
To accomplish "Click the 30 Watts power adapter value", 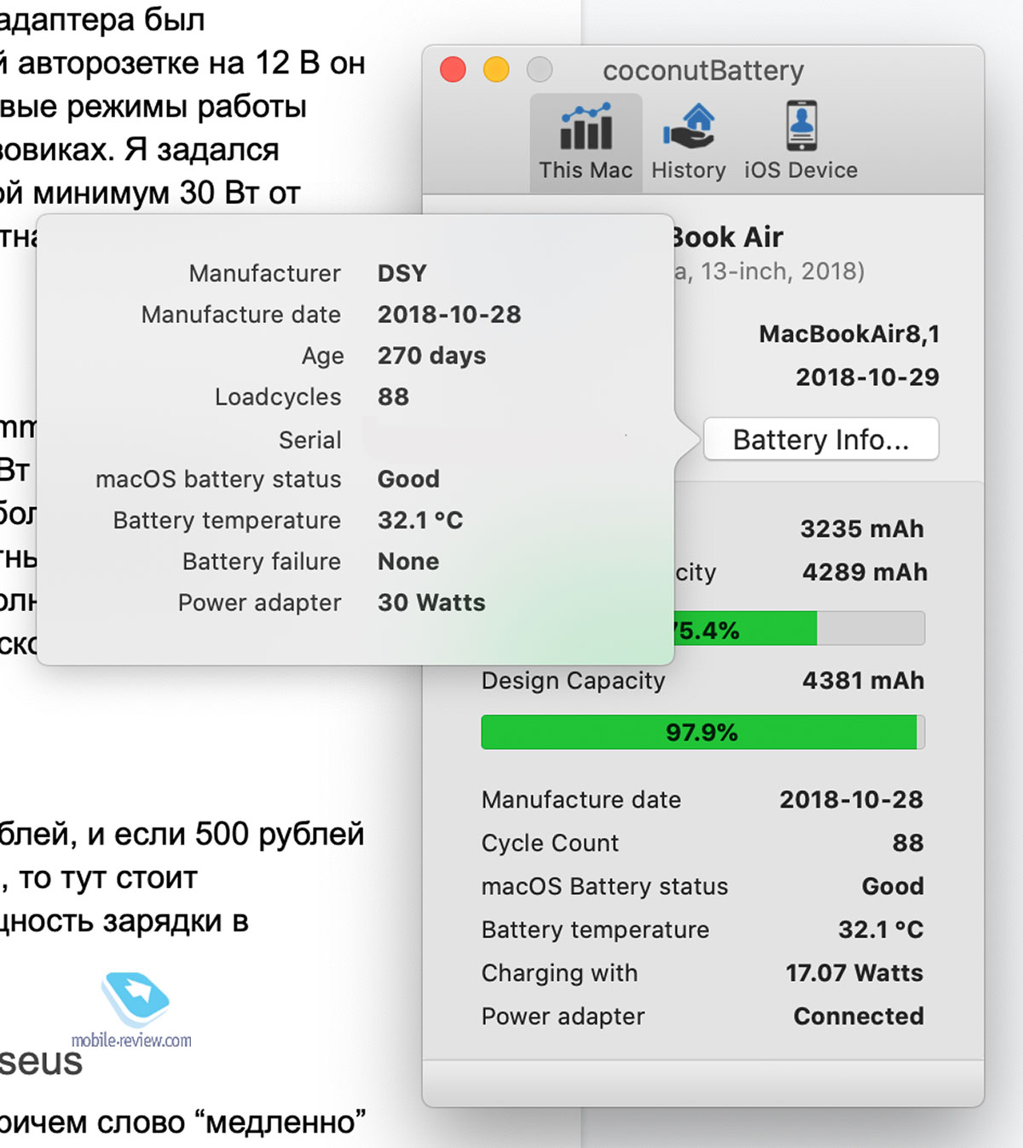I will pos(431,603).
